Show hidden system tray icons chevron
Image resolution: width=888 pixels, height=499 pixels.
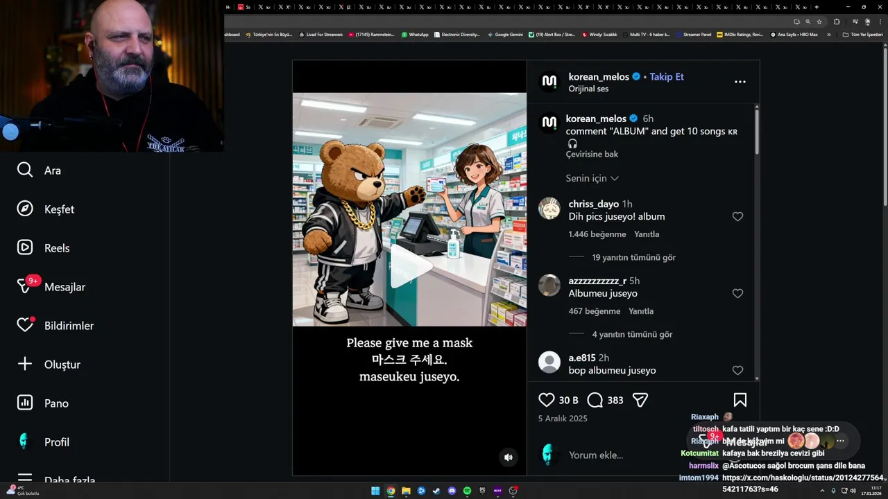point(822,491)
